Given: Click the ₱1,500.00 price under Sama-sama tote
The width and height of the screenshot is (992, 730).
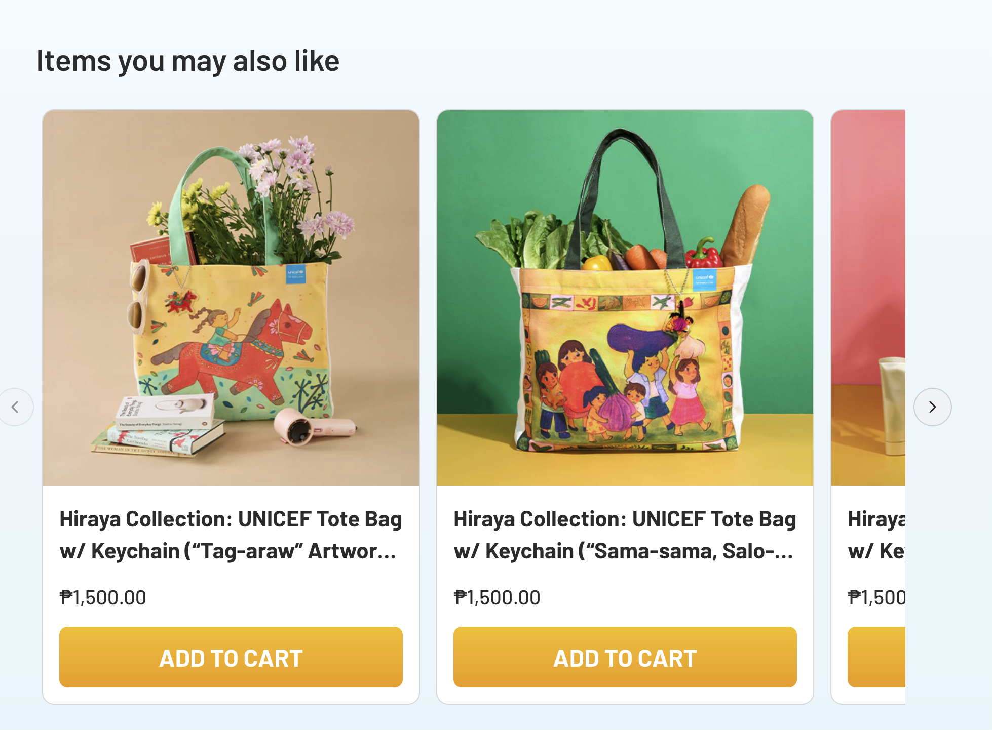Looking at the screenshot, I should point(497,598).
